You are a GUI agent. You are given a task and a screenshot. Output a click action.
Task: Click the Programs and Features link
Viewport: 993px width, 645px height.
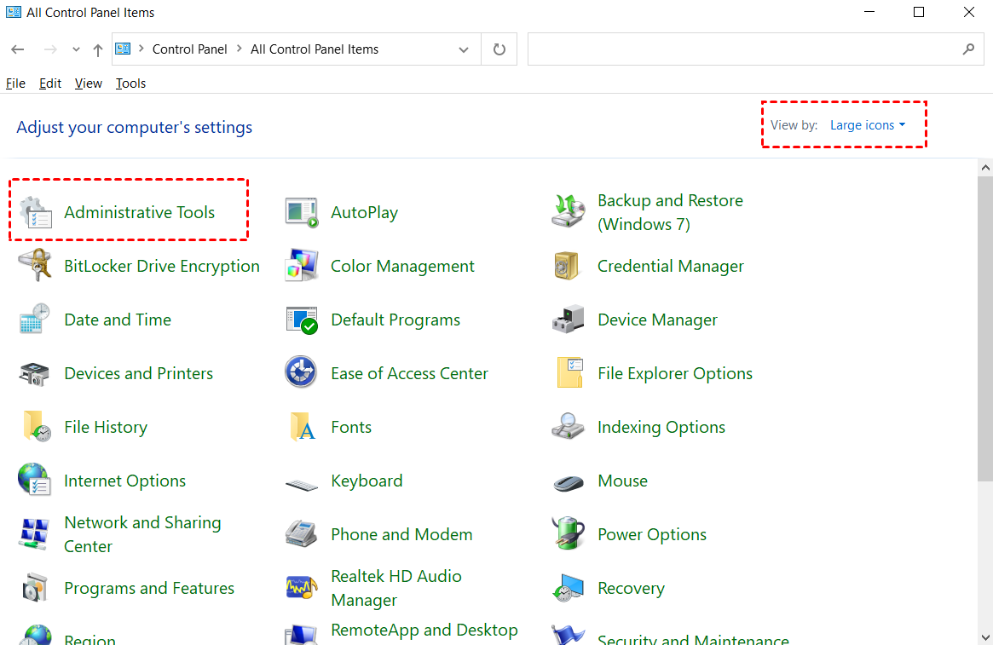click(149, 588)
